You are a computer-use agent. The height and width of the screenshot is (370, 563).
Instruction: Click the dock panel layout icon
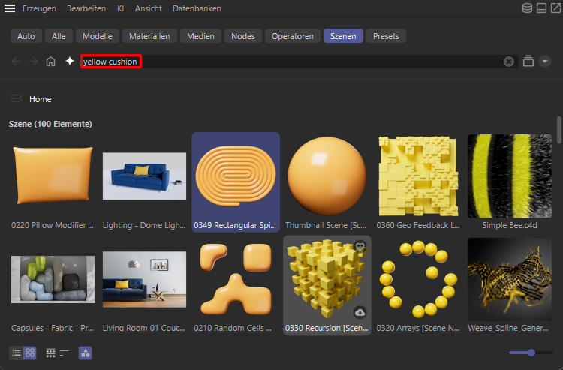(x=541, y=8)
